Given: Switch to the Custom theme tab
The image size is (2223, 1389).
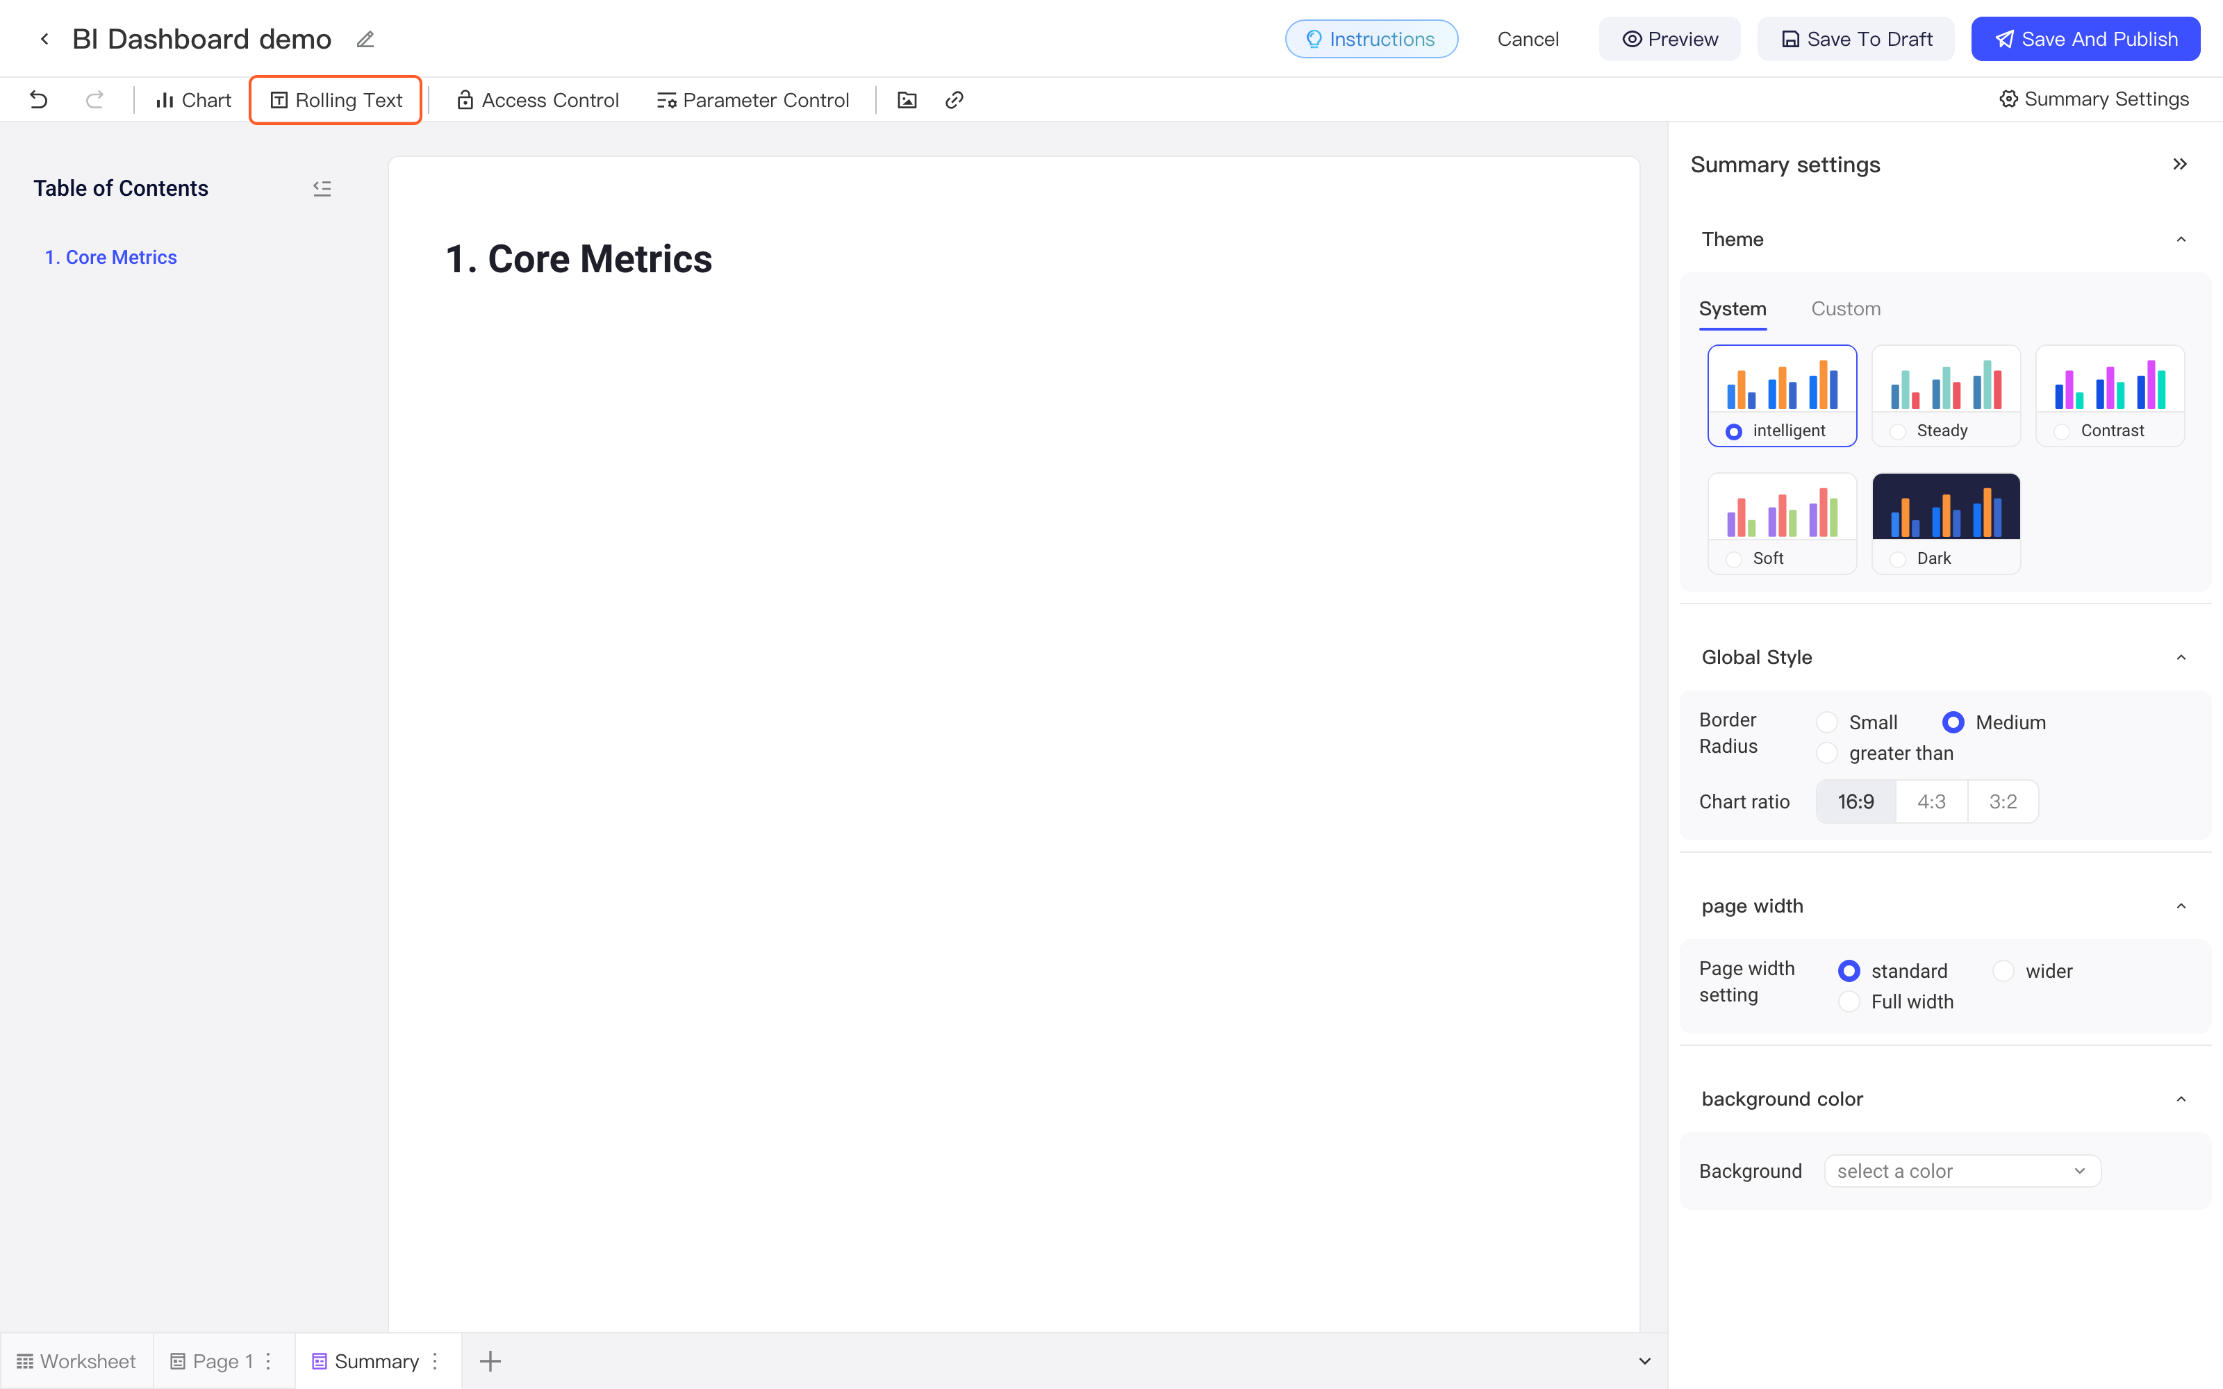Looking at the screenshot, I should (x=1846, y=308).
